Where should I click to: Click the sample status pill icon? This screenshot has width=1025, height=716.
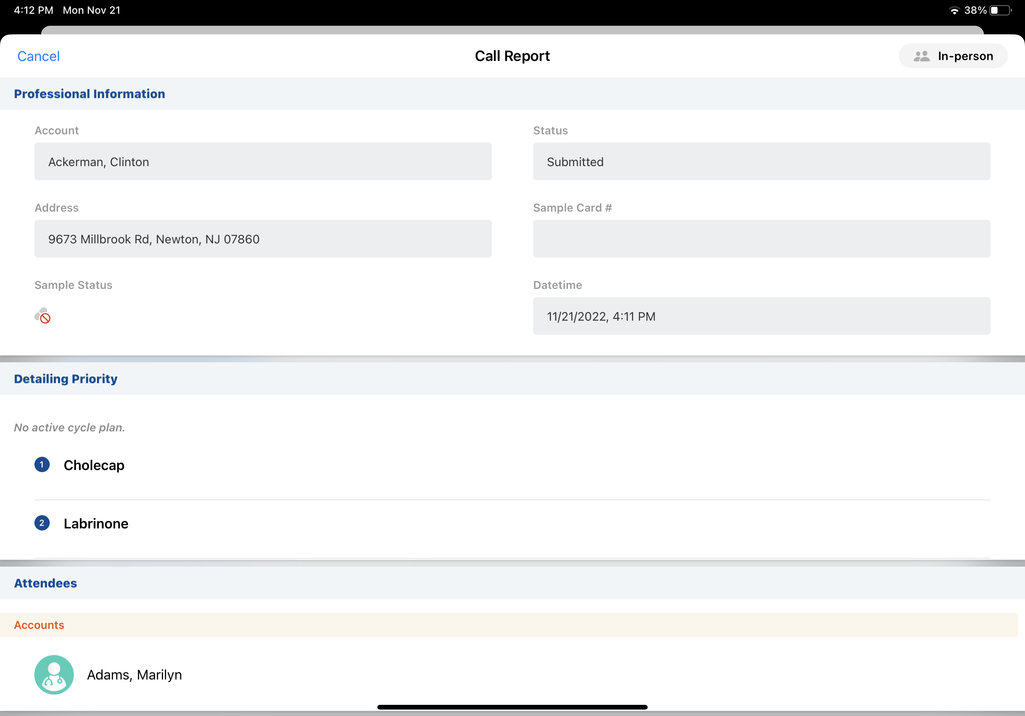tap(42, 316)
